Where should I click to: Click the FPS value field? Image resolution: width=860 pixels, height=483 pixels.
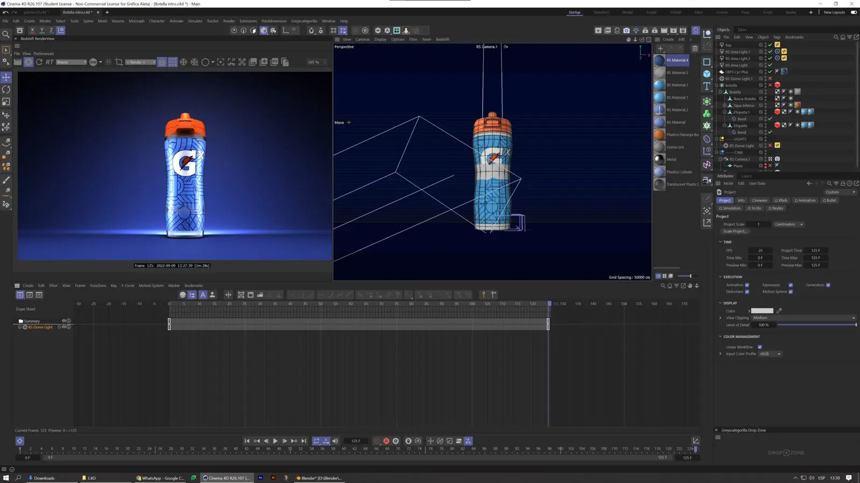(x=760, y=250)
